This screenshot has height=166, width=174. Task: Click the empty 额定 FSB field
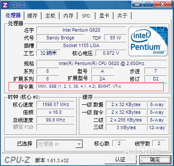point(56,127)
